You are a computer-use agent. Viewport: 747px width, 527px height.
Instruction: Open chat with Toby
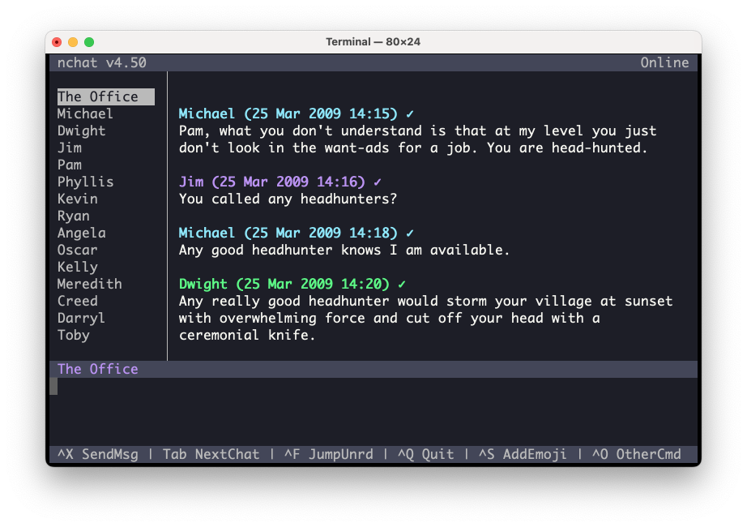click(73, 335)
